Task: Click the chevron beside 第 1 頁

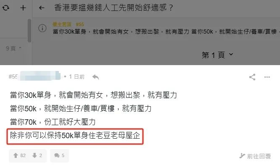Action: [x=231, y=54]
